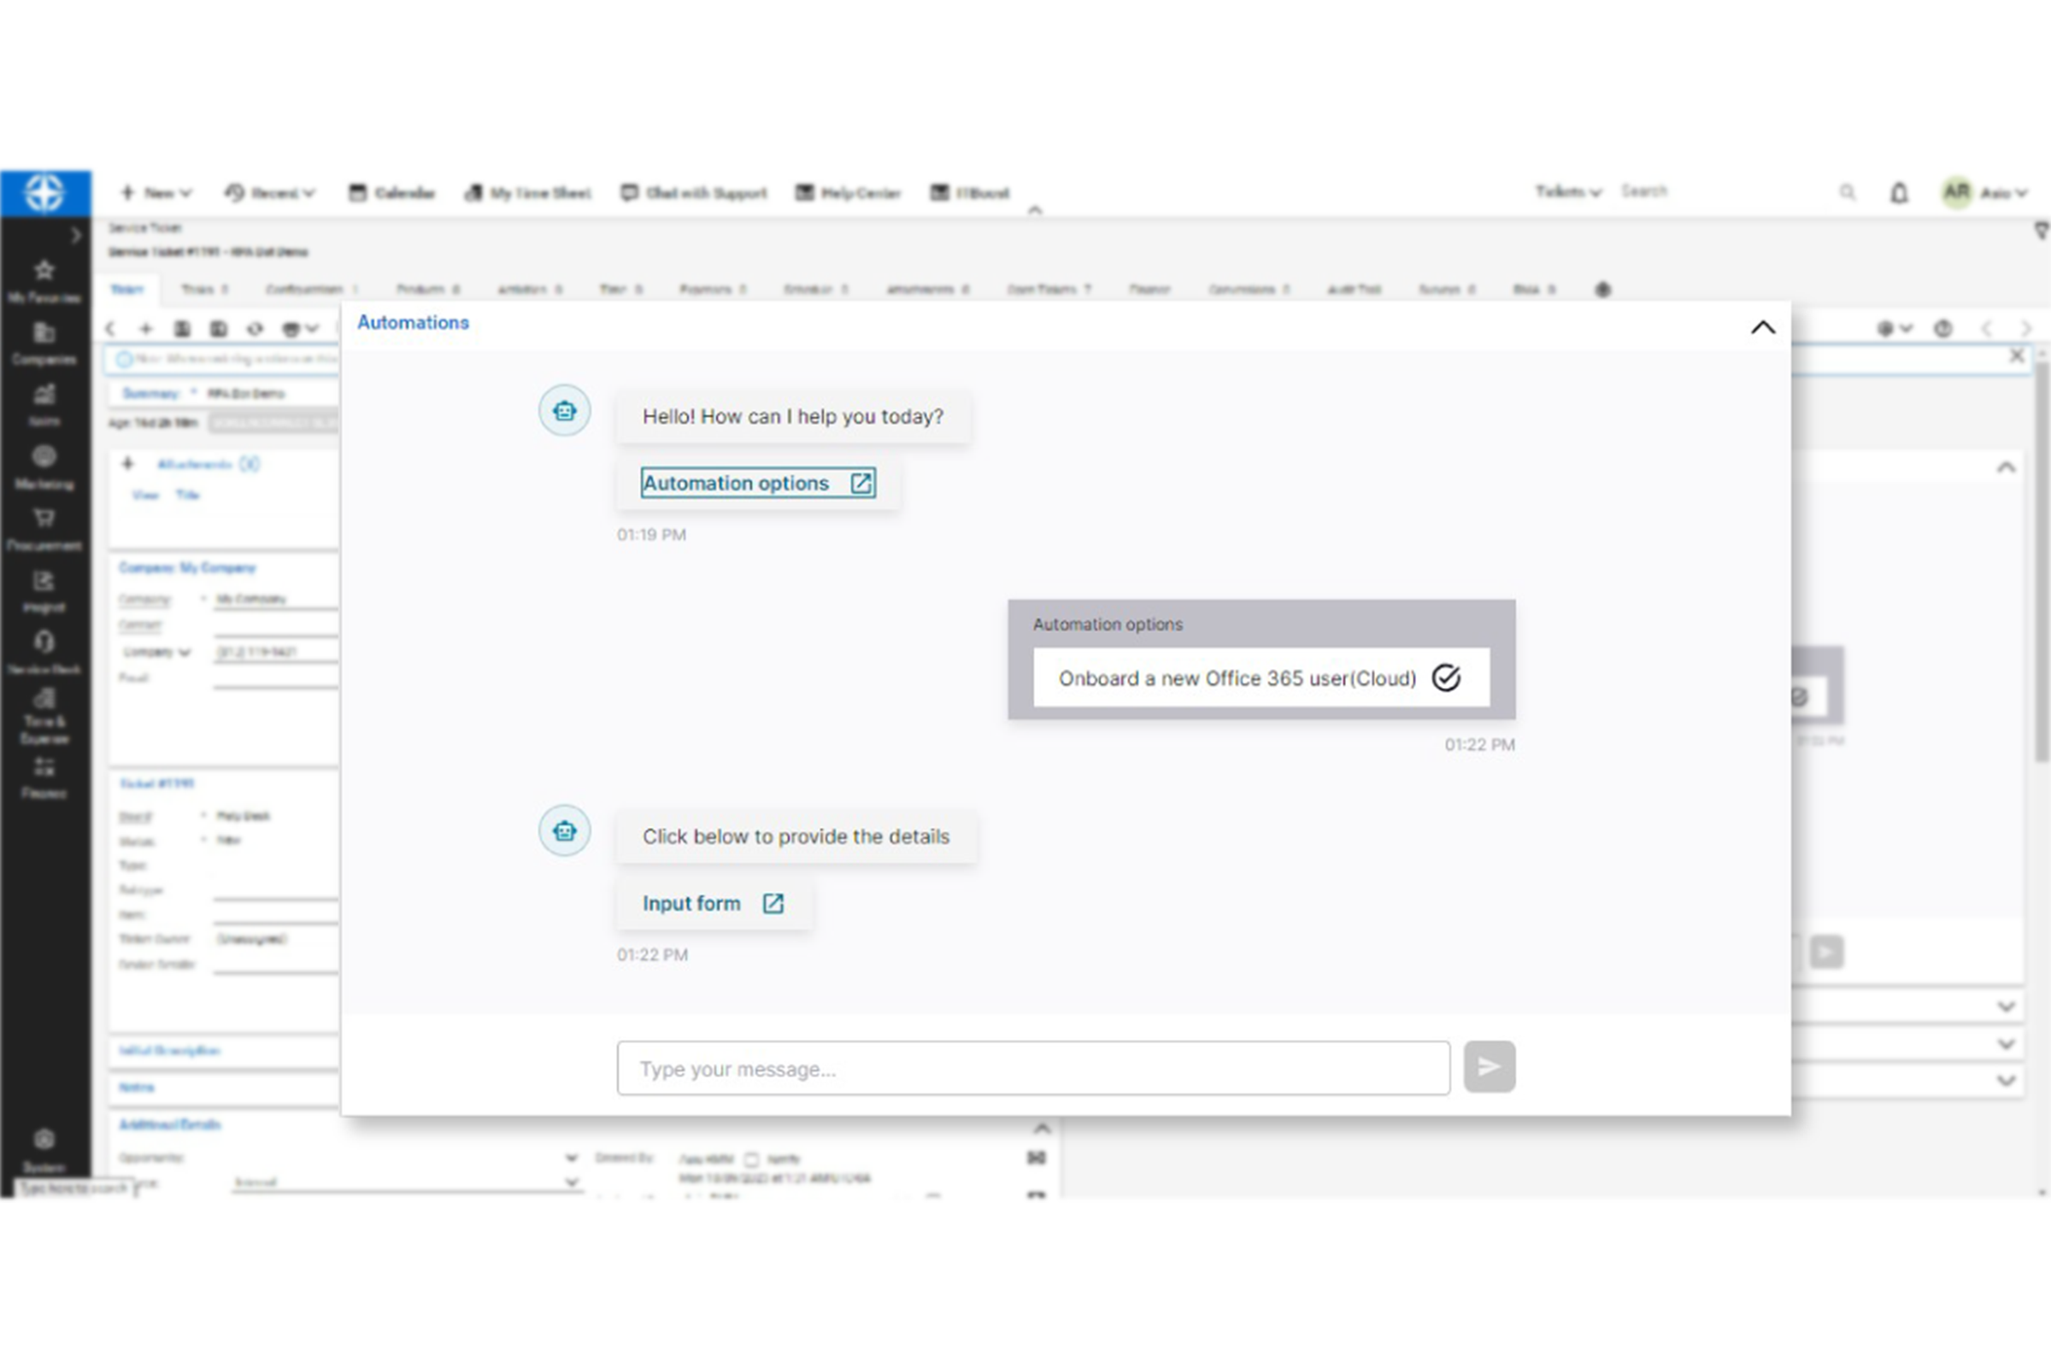This screenshot has width=2051, height=1367.
Task: Open the Companies module in sidebar
Action: pos(44,343)
